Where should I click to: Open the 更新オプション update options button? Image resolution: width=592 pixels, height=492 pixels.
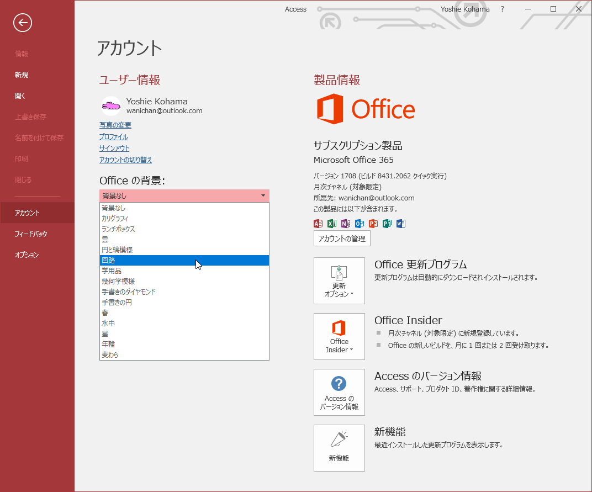point(339,281)
